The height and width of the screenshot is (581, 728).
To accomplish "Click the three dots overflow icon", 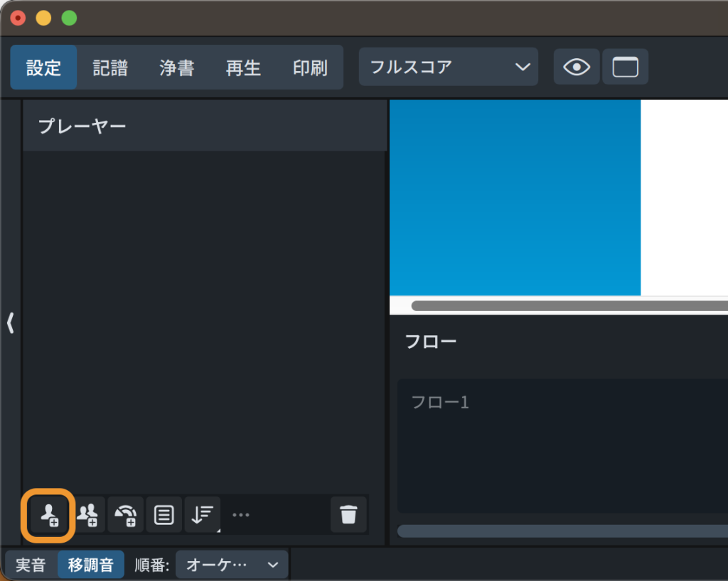I will click(x=241, y=515).
